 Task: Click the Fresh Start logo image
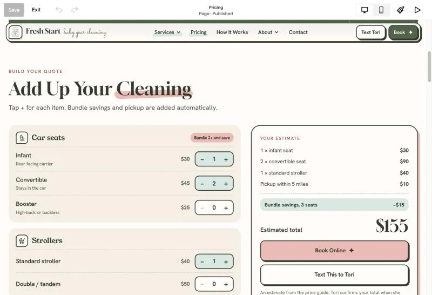(16, 32)
